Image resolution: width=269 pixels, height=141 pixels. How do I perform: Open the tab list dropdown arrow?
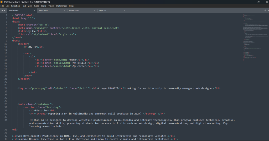pos(268,10)
